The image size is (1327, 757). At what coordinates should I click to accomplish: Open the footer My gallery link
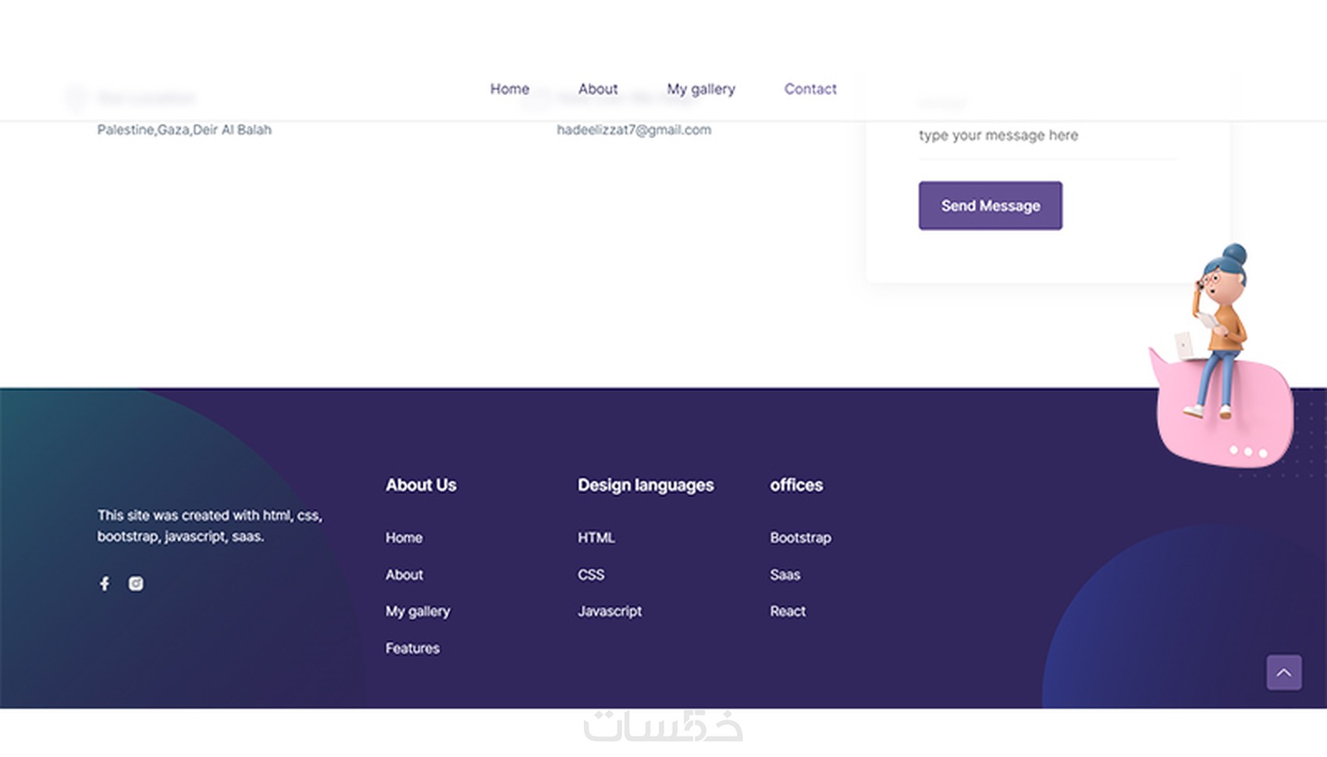tap(418, 611)
